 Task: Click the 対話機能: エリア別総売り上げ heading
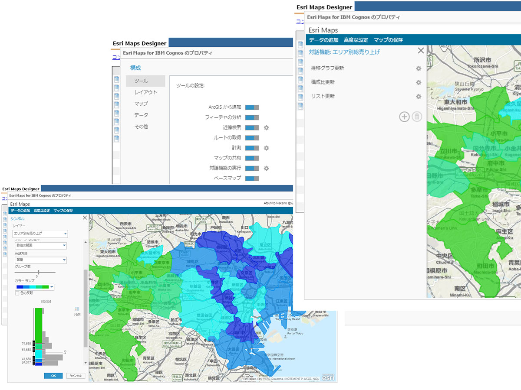click(x=344, y=52)
